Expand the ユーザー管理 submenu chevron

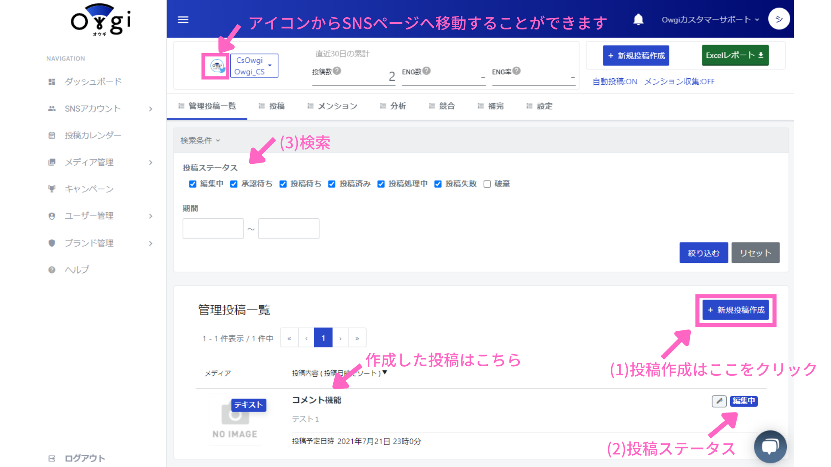tap(151, 216)
